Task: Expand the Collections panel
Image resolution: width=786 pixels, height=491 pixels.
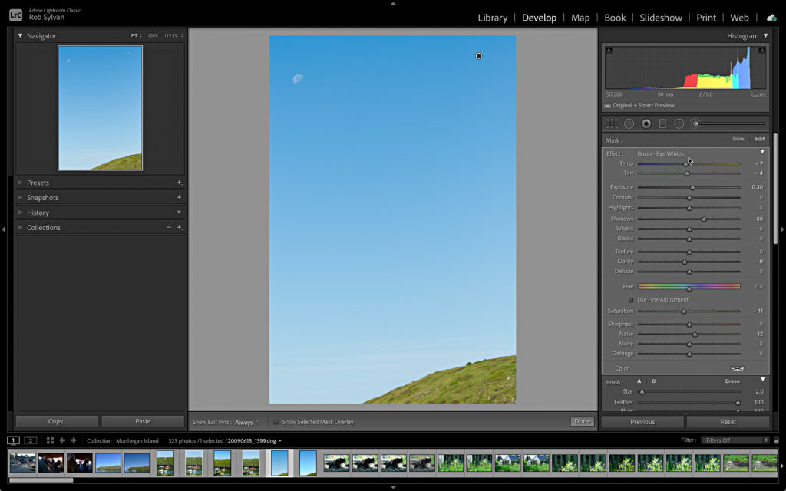Action: 20,227
